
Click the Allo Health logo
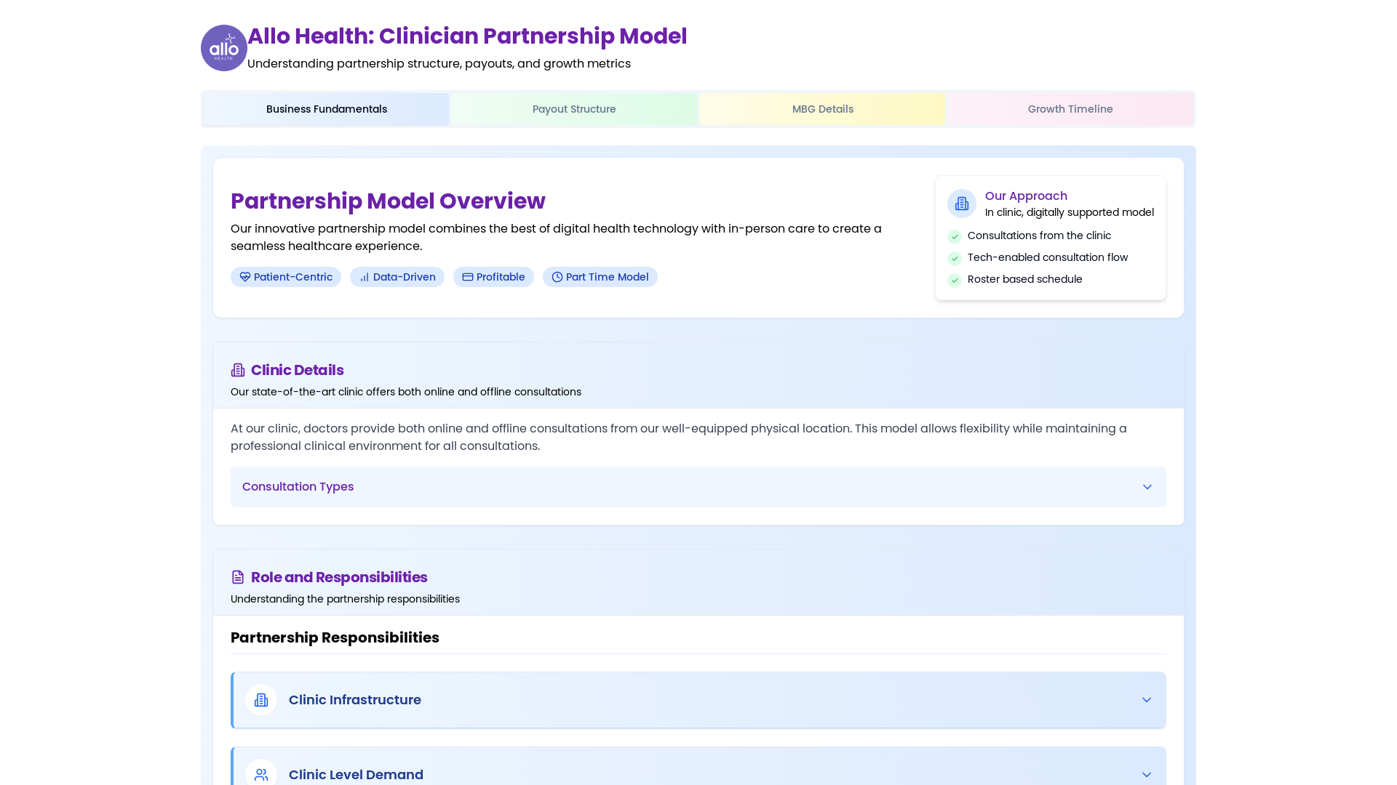click(224, 48)
